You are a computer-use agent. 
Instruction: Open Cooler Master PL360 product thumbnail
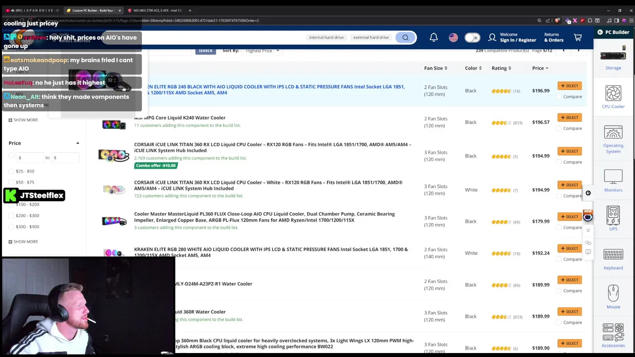pos(114,221)
